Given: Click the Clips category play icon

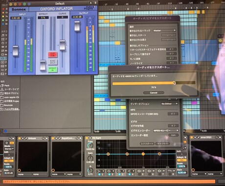Looking at the screenshot, I should [2, 62].
